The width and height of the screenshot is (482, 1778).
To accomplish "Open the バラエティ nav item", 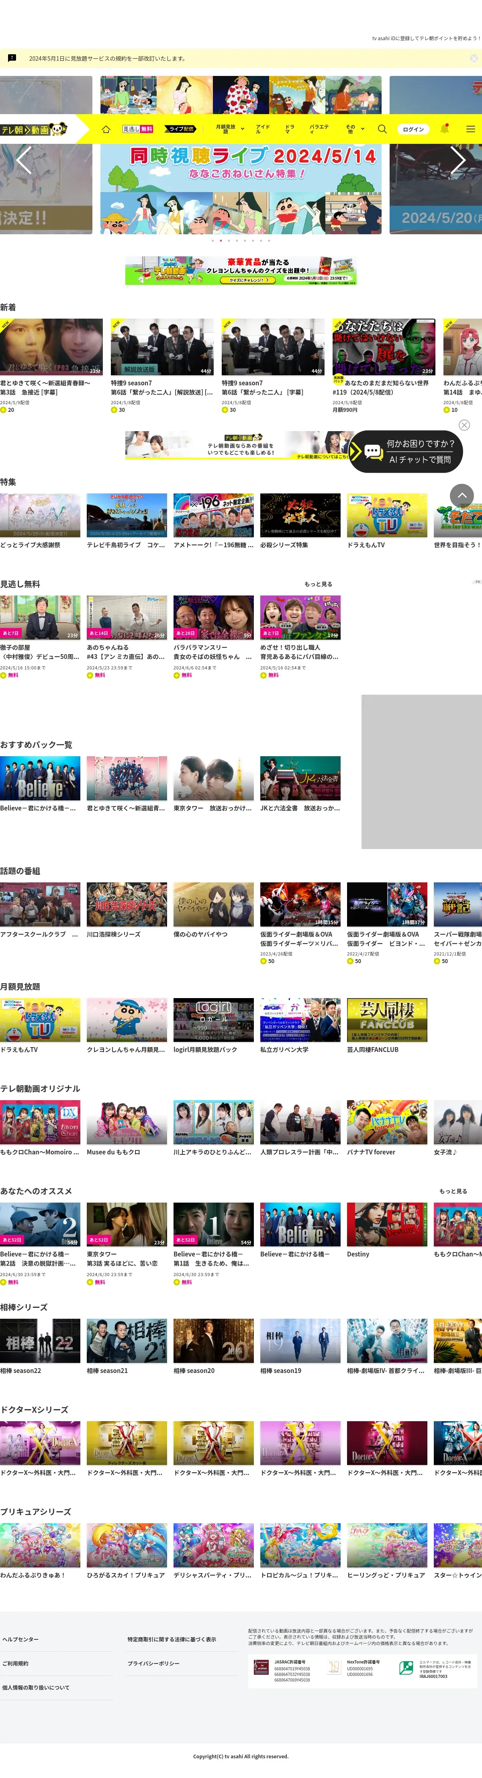I will (319, 129).
